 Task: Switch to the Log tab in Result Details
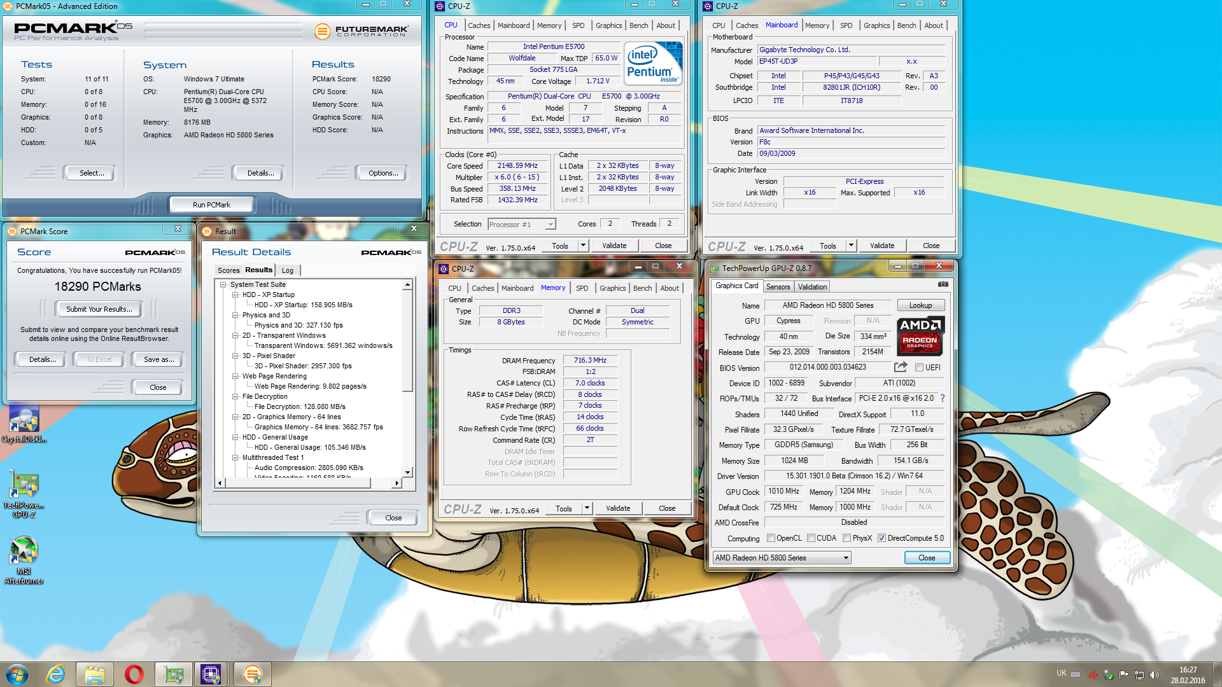pyautogui.click(x=288, y=270)
